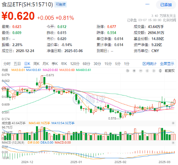
Task: Switch to the 30分 interval tab
Action: tap(97, 64)
